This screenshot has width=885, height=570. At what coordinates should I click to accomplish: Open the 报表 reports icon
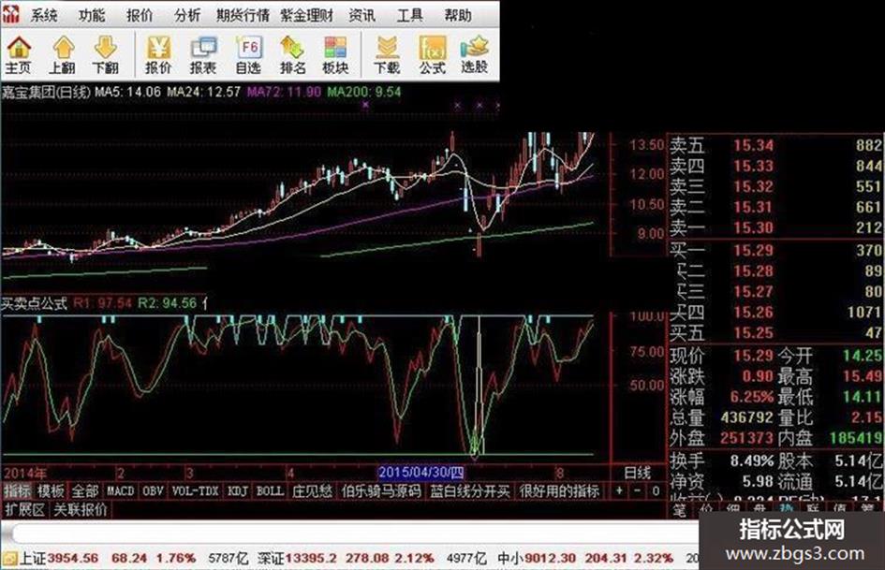203,54
